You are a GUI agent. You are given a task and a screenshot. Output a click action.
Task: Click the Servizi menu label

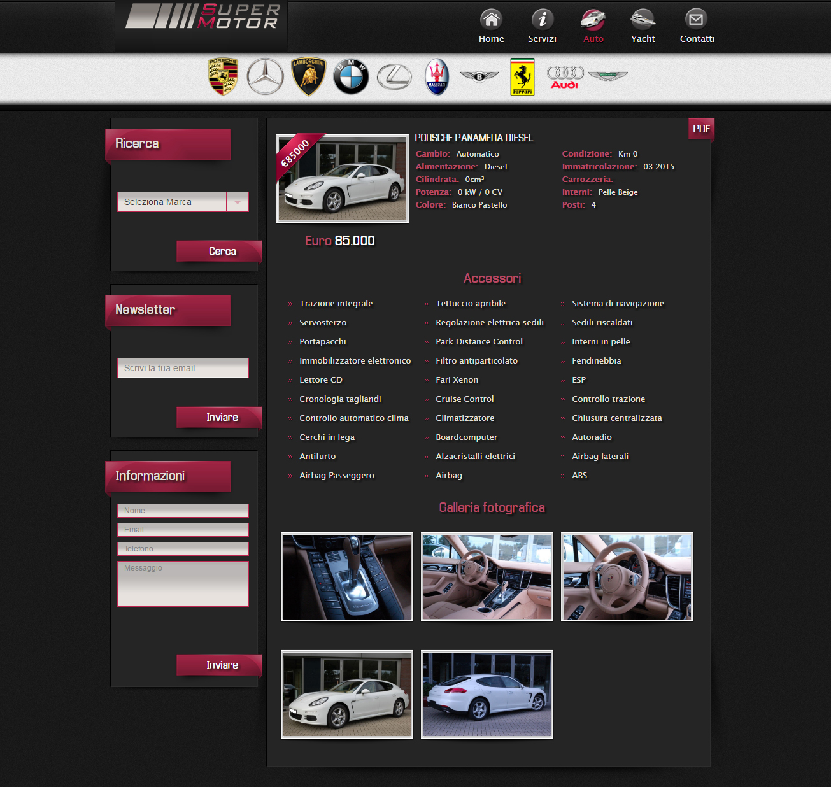pyautogui.click(x=542, y=39)
